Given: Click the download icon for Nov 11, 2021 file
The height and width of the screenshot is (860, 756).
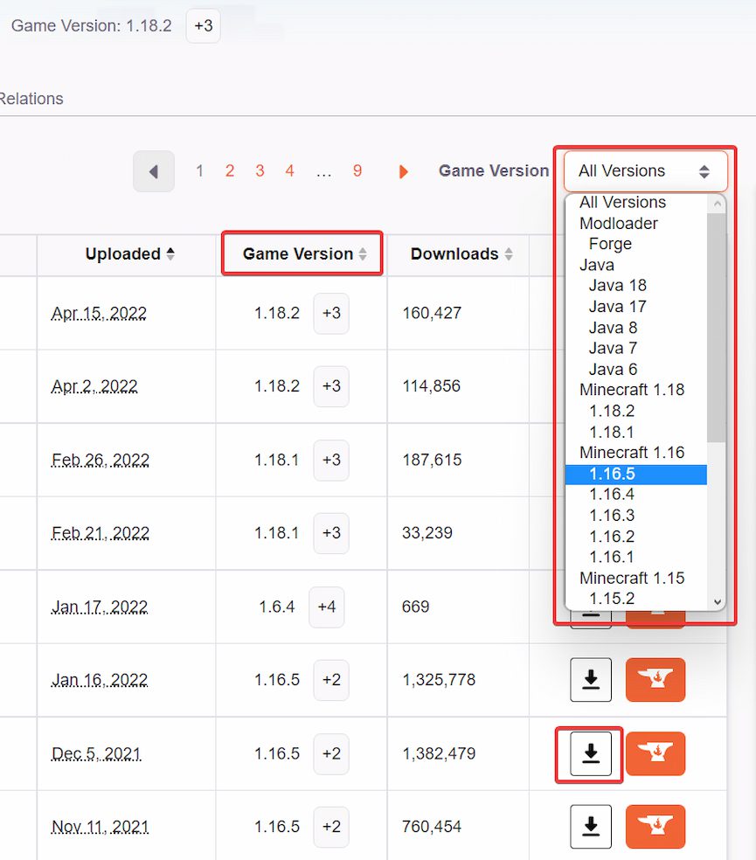Looking at the screenshot, I should 590,827.
